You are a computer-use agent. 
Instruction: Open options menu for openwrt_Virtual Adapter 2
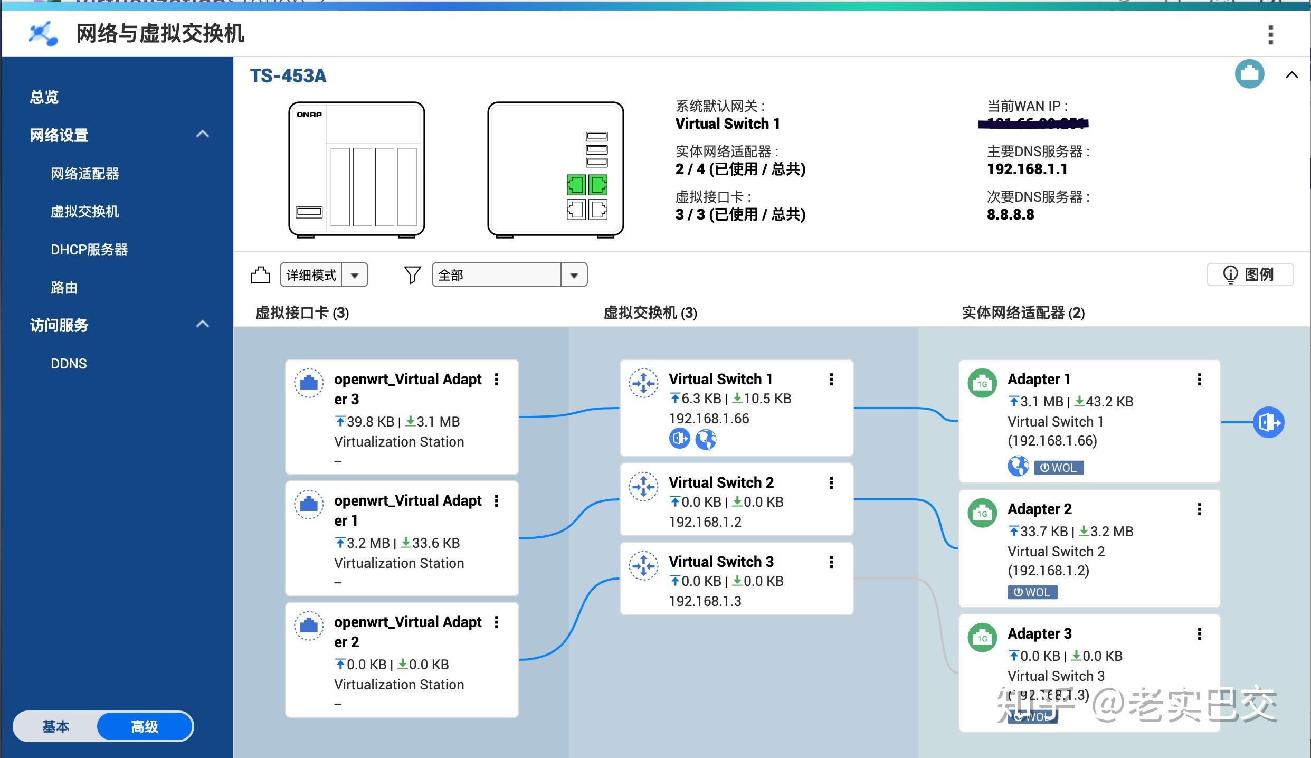click(496, 622)
